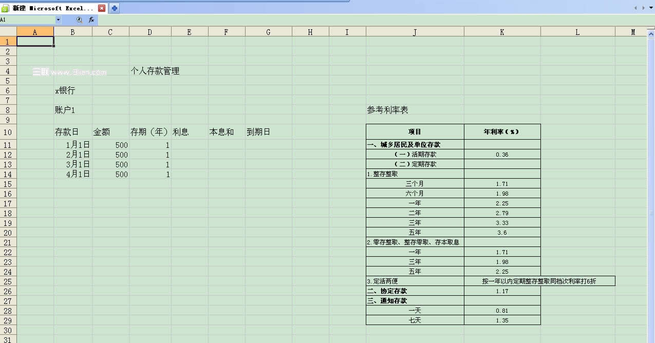655x343 pixels.
Task: Click the 六个月 cell
Action: 415,194
